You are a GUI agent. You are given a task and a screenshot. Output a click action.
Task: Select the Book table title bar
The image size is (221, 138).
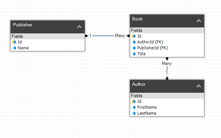coord(167,21)
